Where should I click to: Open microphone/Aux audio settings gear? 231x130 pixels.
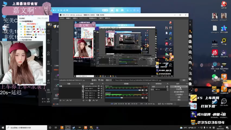click(146, 90)
